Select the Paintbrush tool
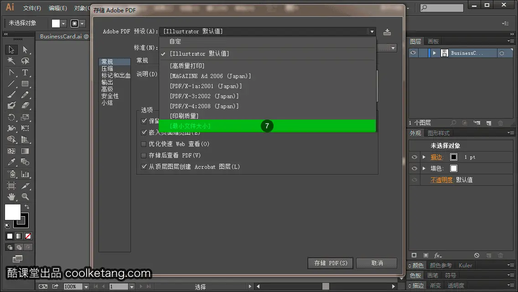This screenshot has height=292, width=518. 11,95
